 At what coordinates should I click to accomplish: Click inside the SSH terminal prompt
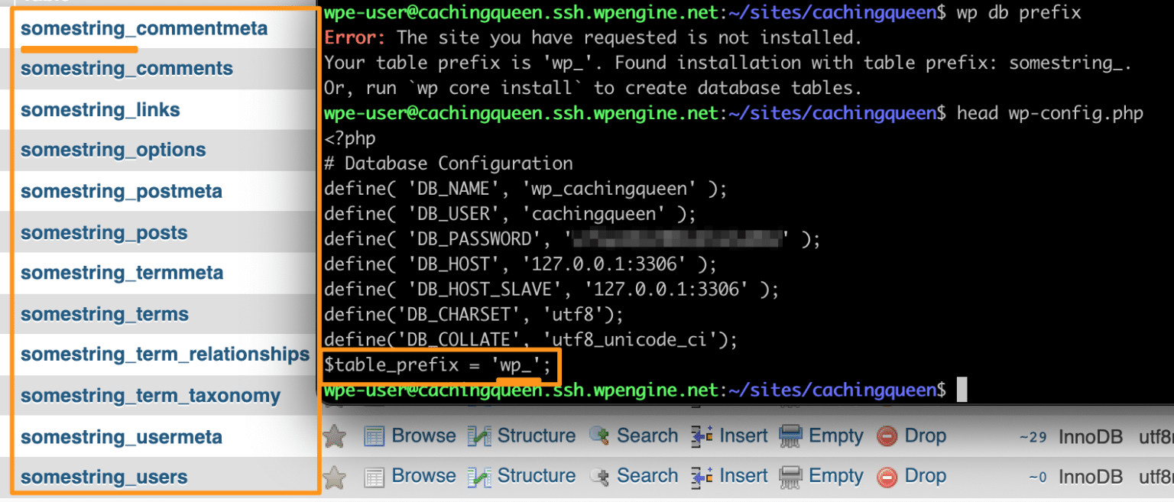coord(962,389)
